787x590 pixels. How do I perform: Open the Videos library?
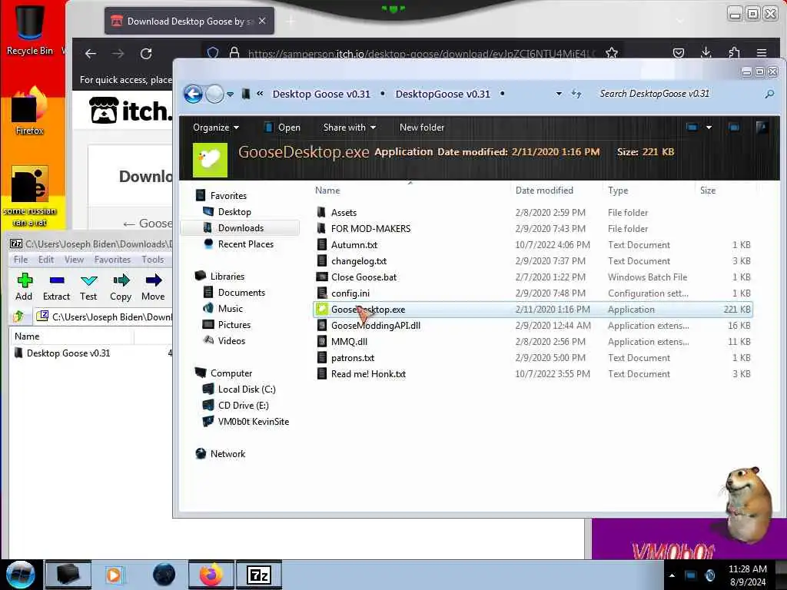click(231, 340)
